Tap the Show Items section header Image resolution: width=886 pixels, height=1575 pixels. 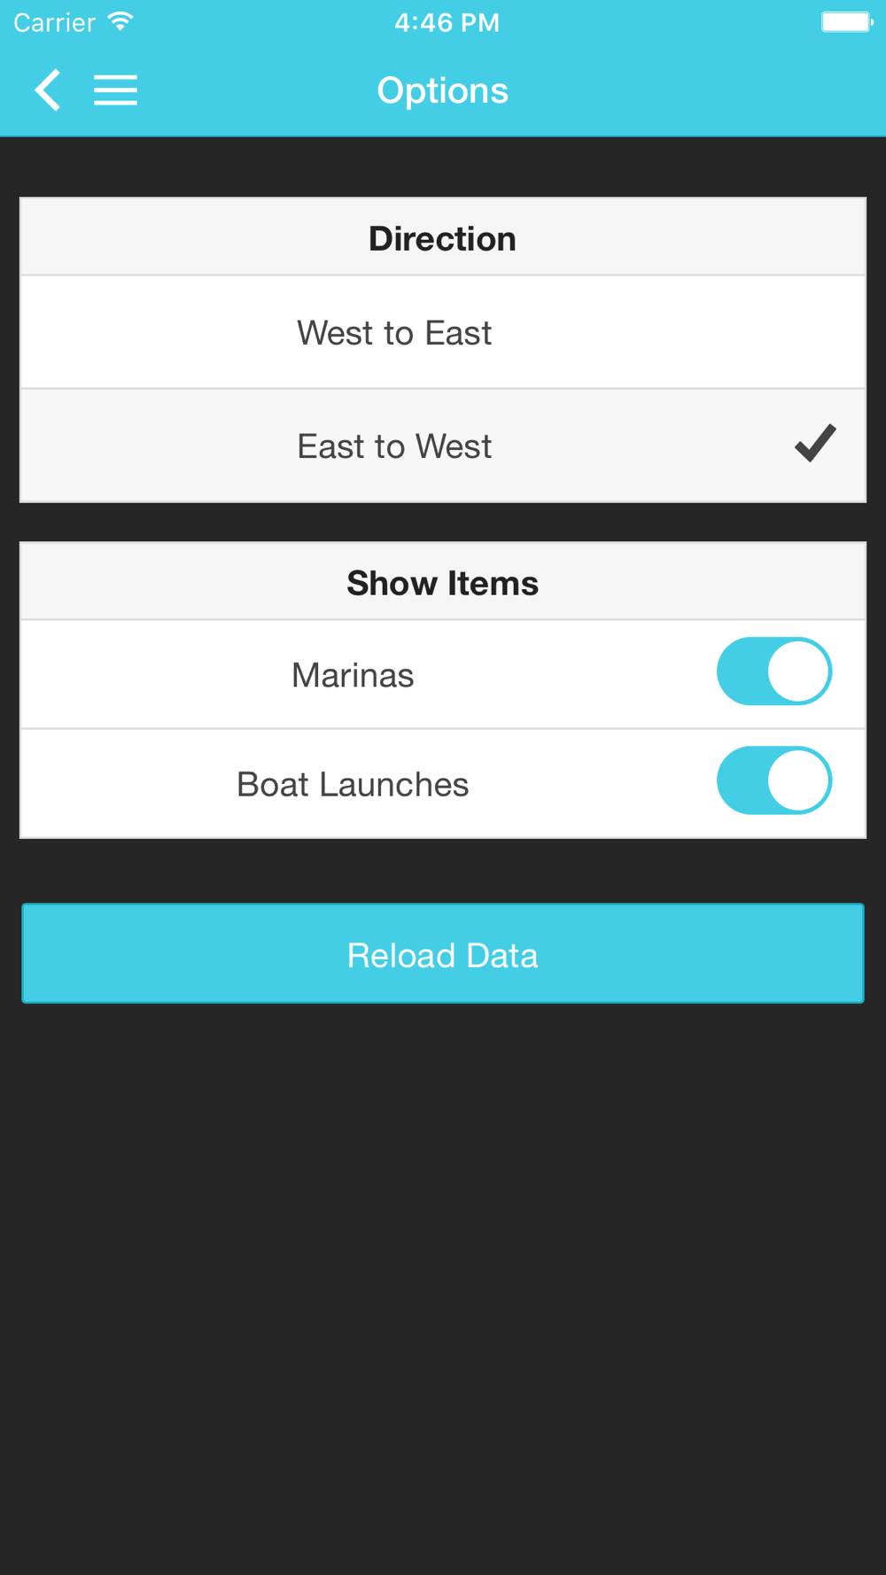[443, 582]
